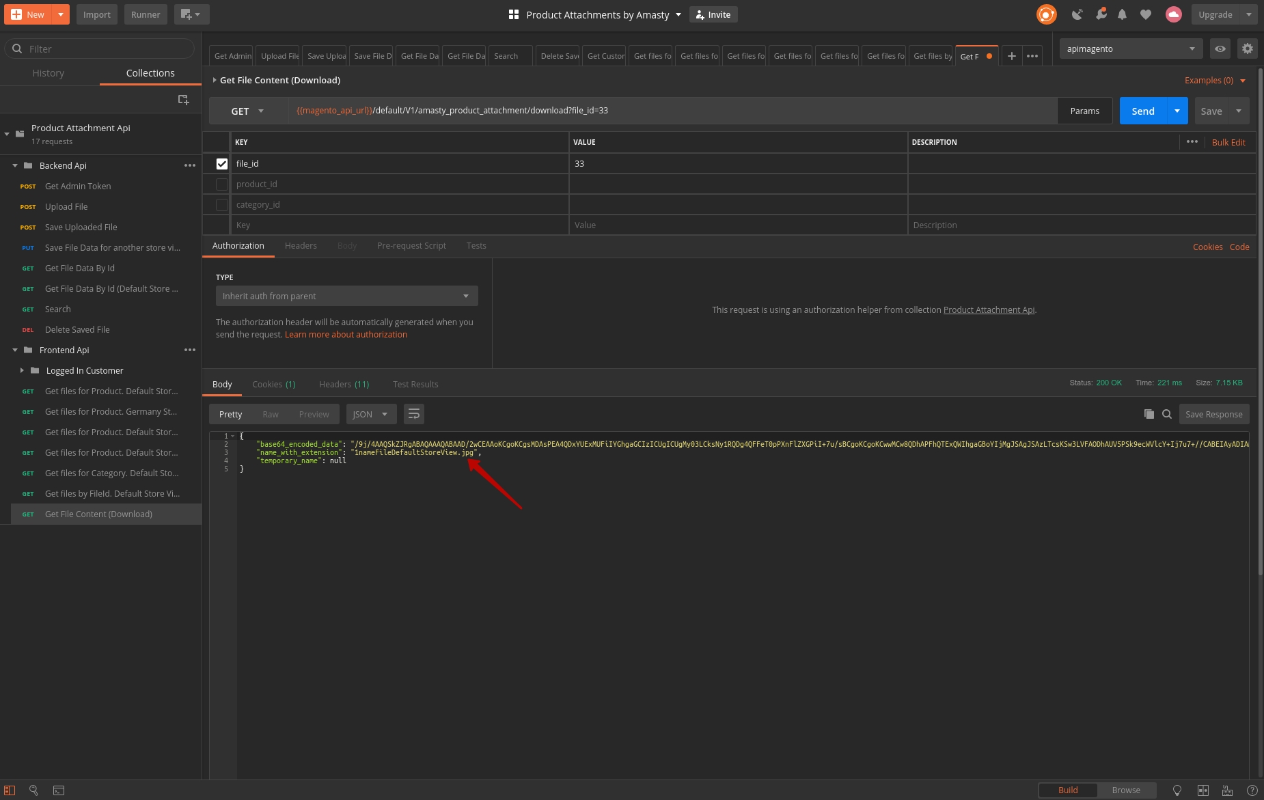Open the GET method dropdown

[247, 111]
